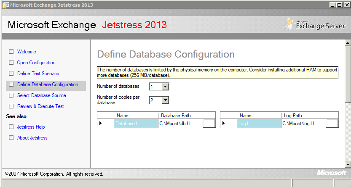Expand the Number of copies per database dropdown

tap(165, 100)
